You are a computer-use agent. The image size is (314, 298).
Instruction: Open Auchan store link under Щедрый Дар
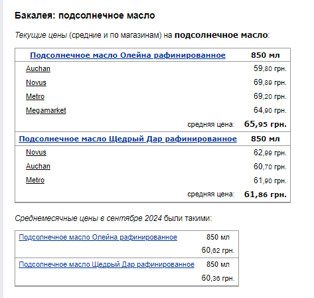click(38, 167)
